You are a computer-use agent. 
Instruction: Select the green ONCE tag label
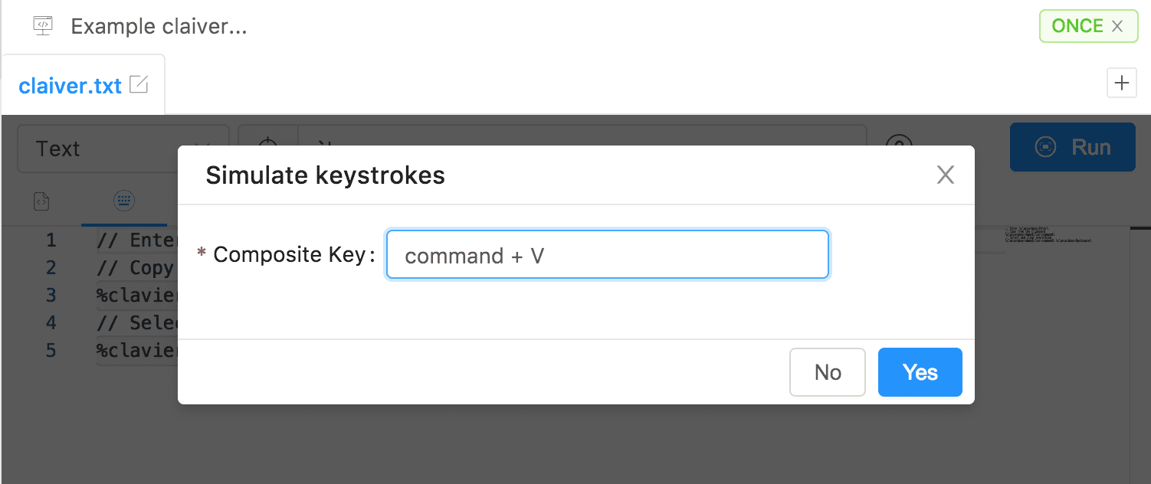1077,26
